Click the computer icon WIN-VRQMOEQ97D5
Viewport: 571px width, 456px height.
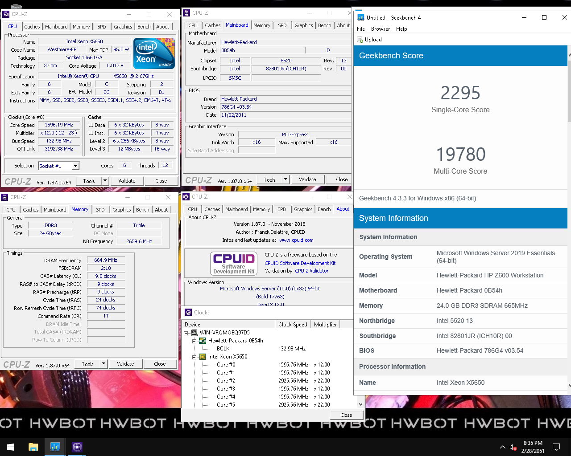click(x=194, y=333)
